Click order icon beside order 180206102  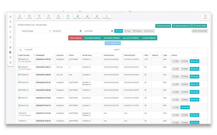[x=19, y=75]
